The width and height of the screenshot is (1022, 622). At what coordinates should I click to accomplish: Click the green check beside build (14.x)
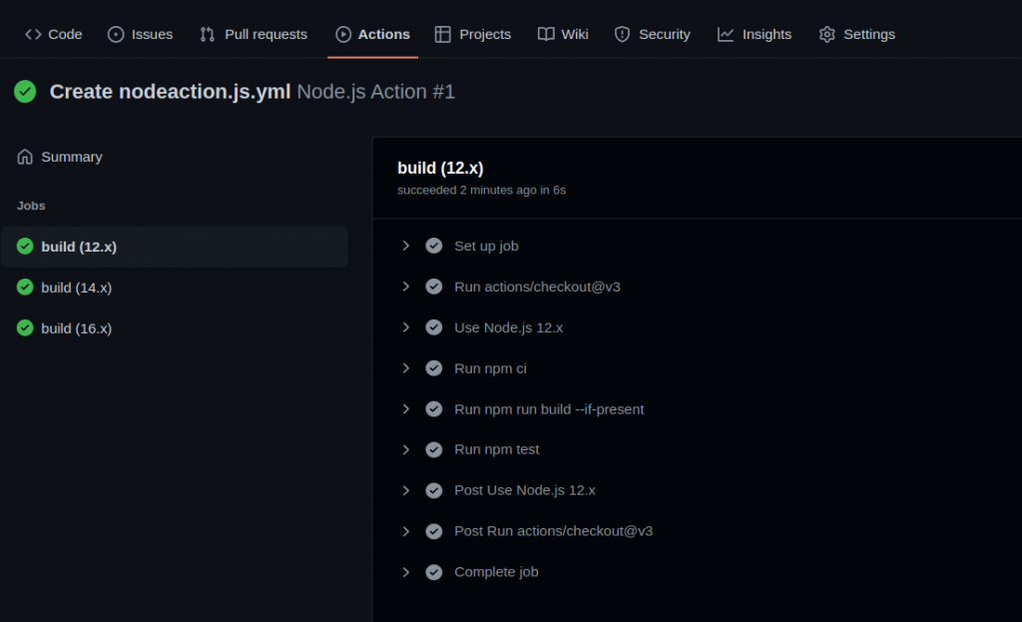(25, 288)
